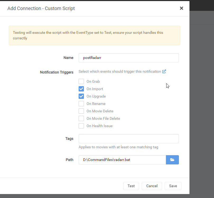Click the tags hint text below Tags
The image size is (214, 198).
[x=118, y=147]
